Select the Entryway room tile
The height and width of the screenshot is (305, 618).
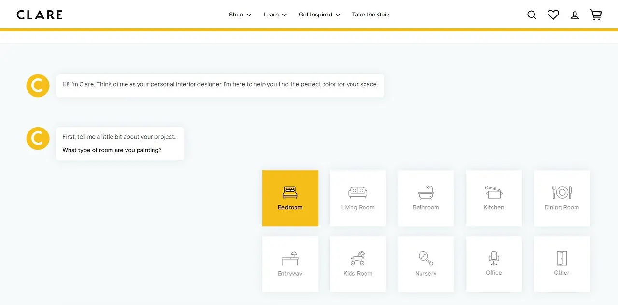click(290, 264)
